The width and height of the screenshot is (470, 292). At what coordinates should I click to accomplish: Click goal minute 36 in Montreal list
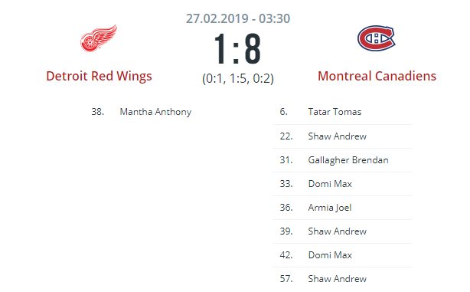pyautogui.click(x=286, y=208)
